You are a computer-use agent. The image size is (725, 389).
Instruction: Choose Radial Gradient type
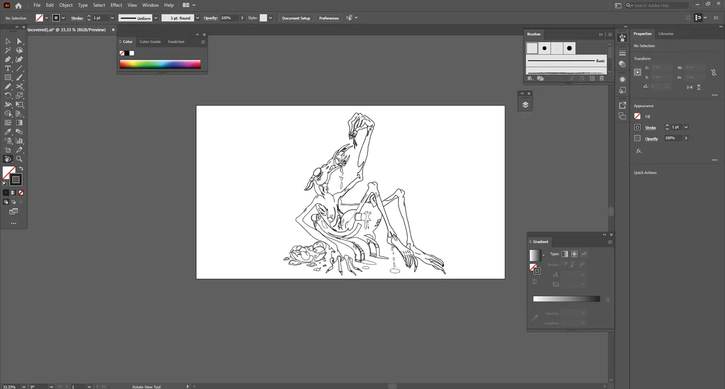[x=574, y=254]
